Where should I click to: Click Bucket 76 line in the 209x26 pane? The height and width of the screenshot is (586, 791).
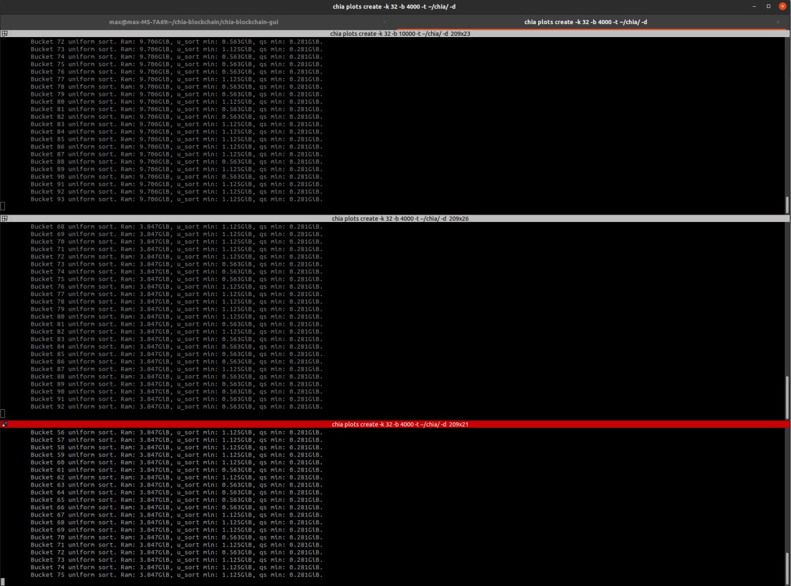177,286
